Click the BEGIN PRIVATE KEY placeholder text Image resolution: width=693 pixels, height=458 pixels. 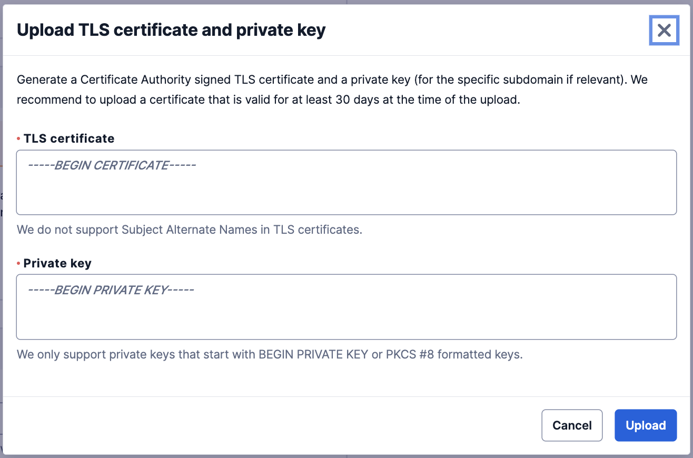click(111, 290)
